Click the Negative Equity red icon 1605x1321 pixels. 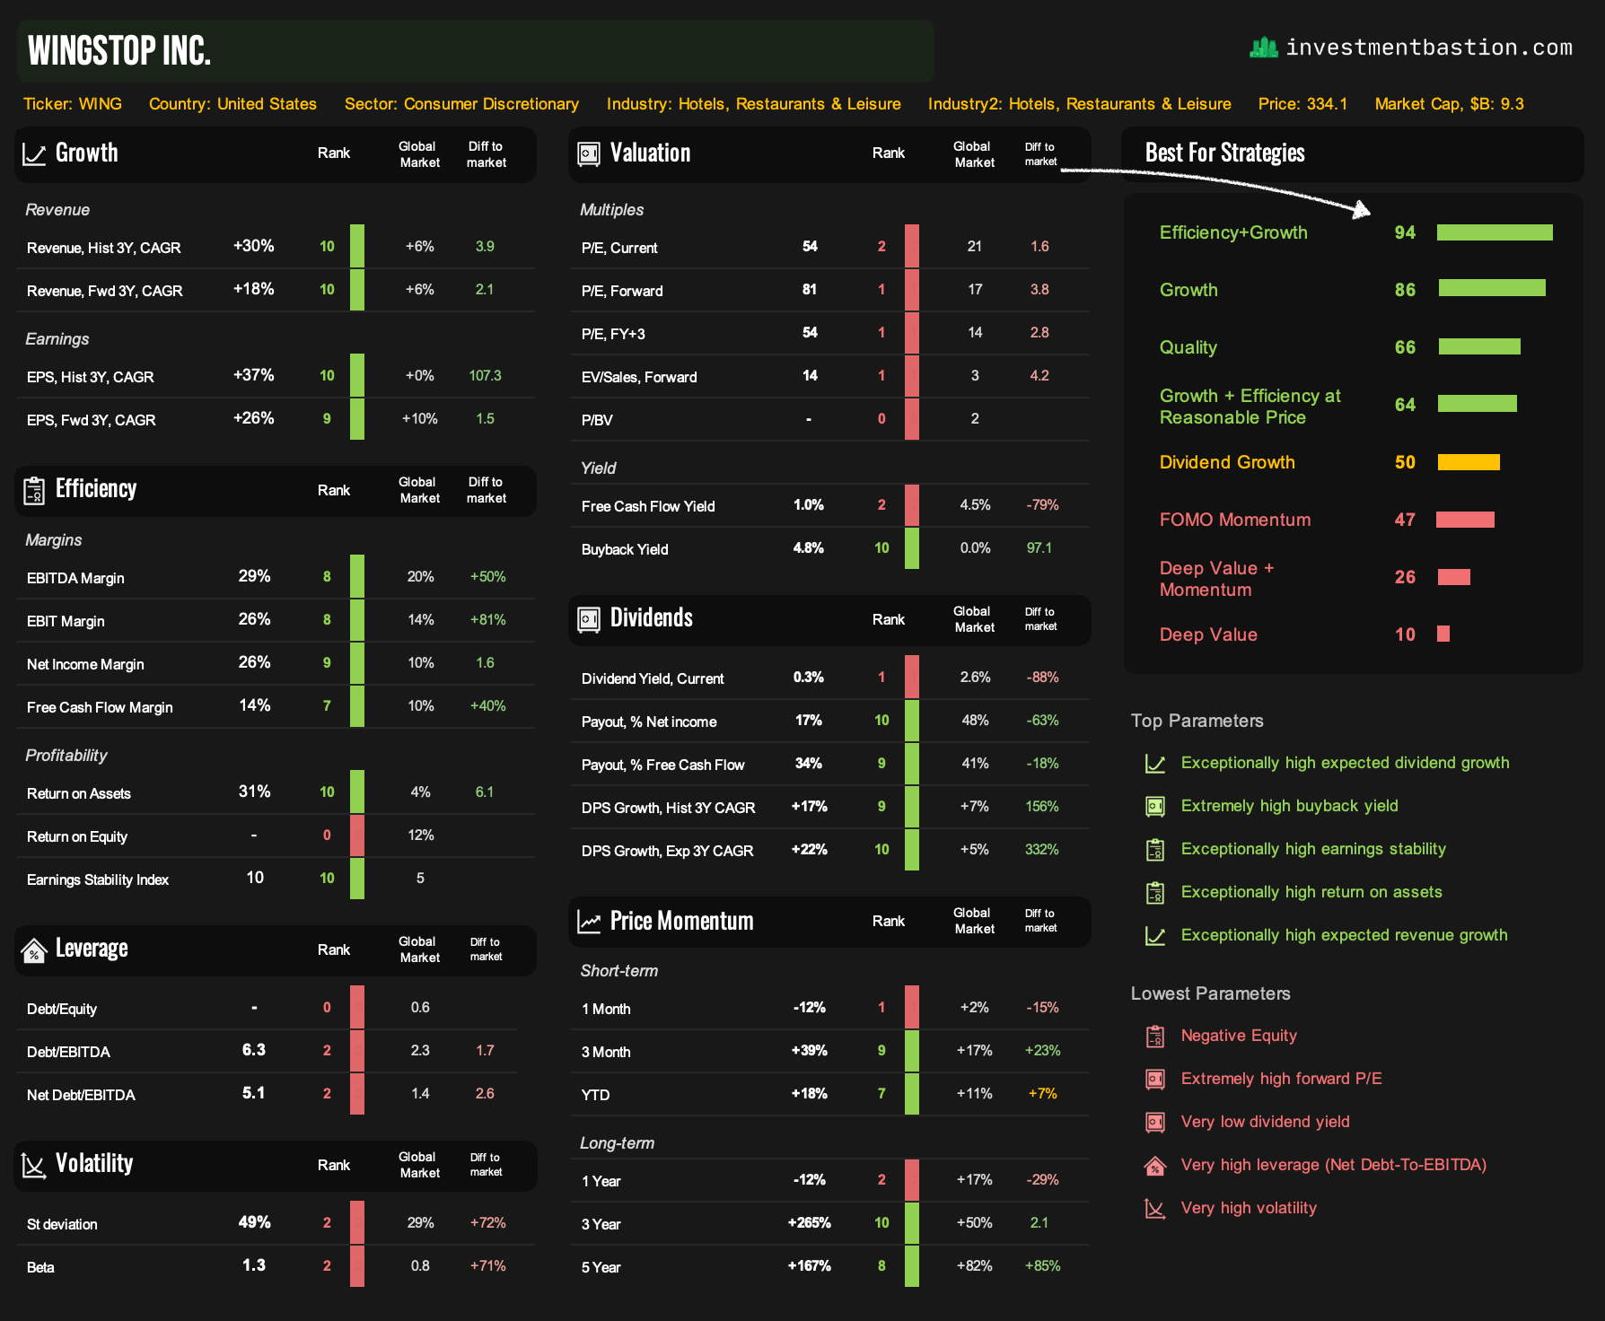click(x=1155, y=1037)
